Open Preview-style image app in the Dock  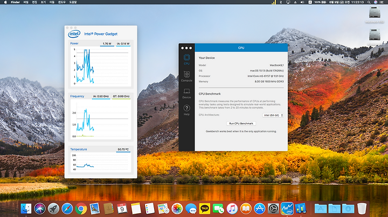(163, 208)
